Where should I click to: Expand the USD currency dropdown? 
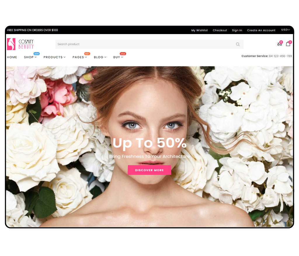tap(286, 30)
